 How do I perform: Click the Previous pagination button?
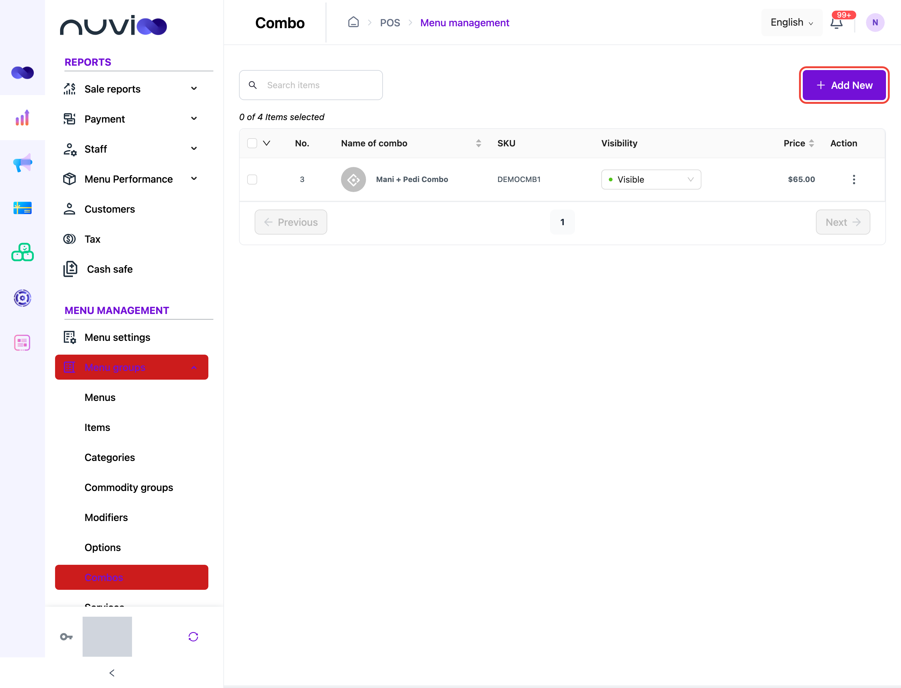point(291,222)
